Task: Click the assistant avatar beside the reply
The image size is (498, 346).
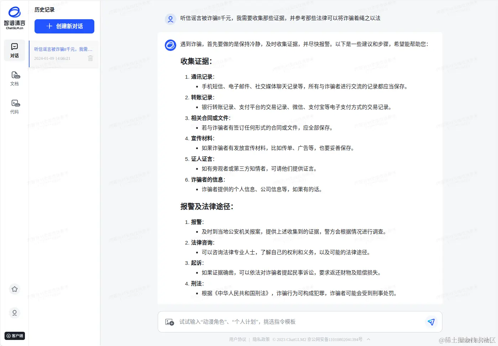Action: [170, 45]
